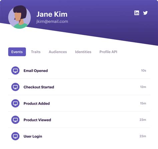Viewport: 158px width, 149px height.
Task: Click Jane Kim's avatar picture
Action: 20,17
